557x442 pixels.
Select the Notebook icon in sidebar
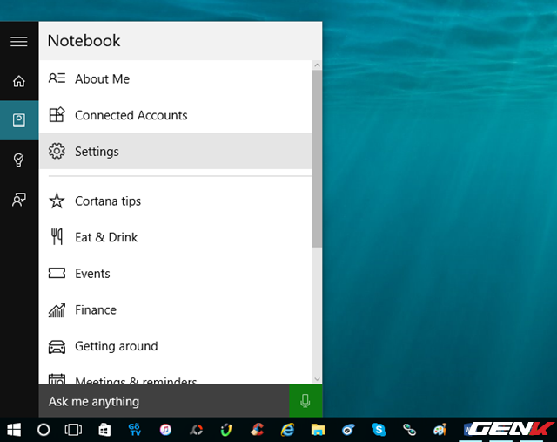[x=19, y=120]
